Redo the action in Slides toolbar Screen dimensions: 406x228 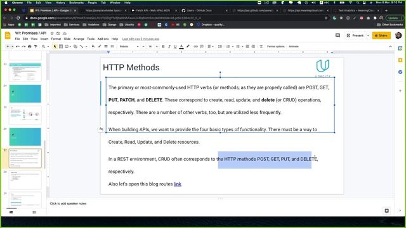(x=23, y=46)
